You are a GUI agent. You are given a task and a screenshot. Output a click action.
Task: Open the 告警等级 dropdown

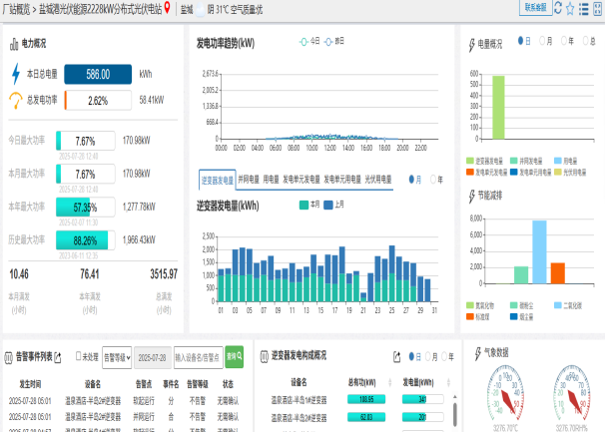(x=117, y=356)
